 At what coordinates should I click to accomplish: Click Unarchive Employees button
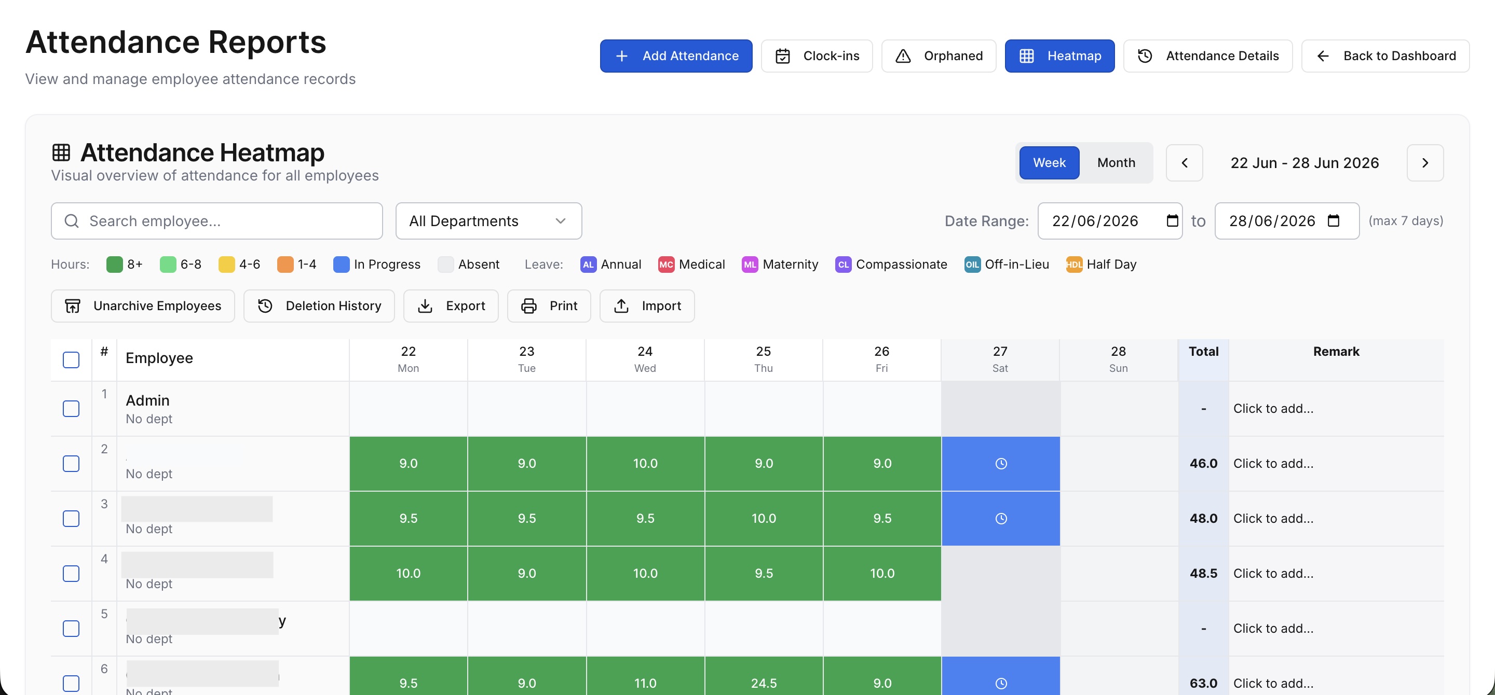click(143, 305)
